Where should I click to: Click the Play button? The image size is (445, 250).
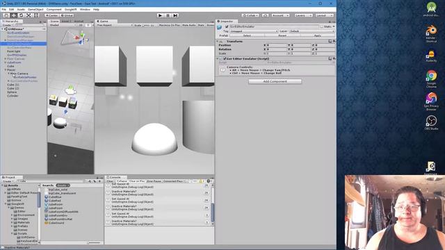click(160, 15)
